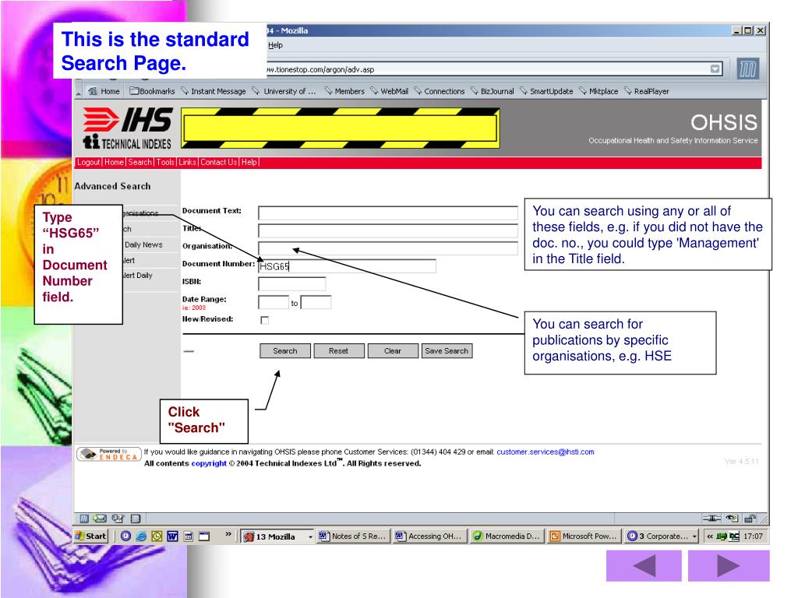
Task: Click the Address Book icon in Mozilla status bar
Action: [x=136, y=519]
